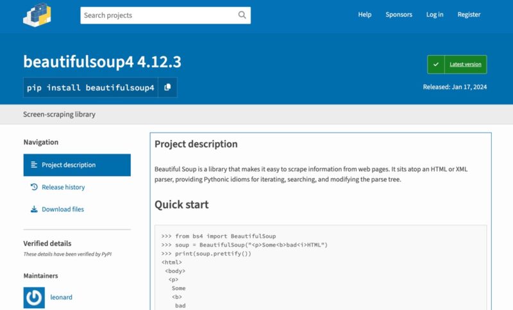Click the Latest version link
The height and width of the screenshot is (310, 513).
[x=466, y=64]
